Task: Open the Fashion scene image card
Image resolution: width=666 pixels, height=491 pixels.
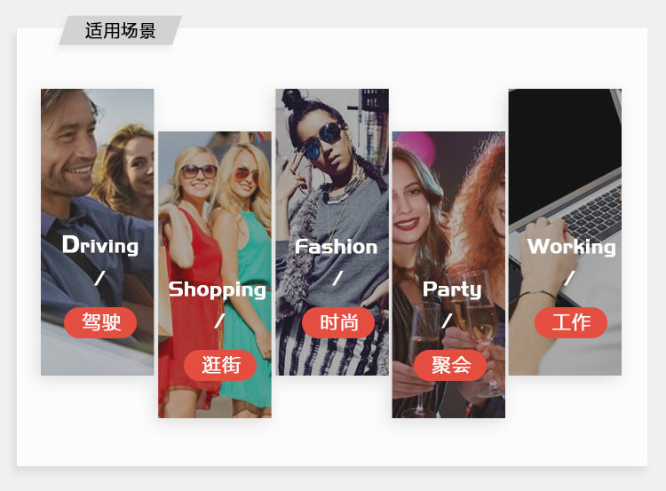Action: [x=332, y=232]
